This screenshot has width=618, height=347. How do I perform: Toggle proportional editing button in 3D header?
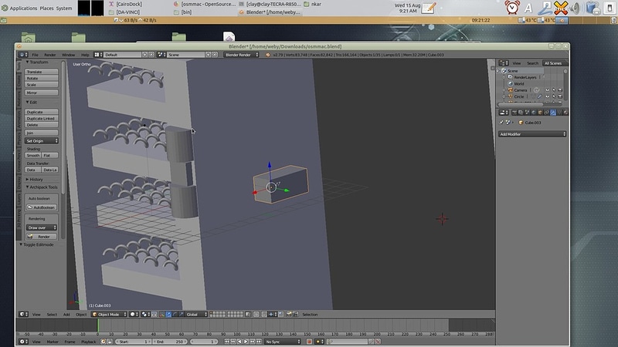pyautogui.click(x=256, y=315)
